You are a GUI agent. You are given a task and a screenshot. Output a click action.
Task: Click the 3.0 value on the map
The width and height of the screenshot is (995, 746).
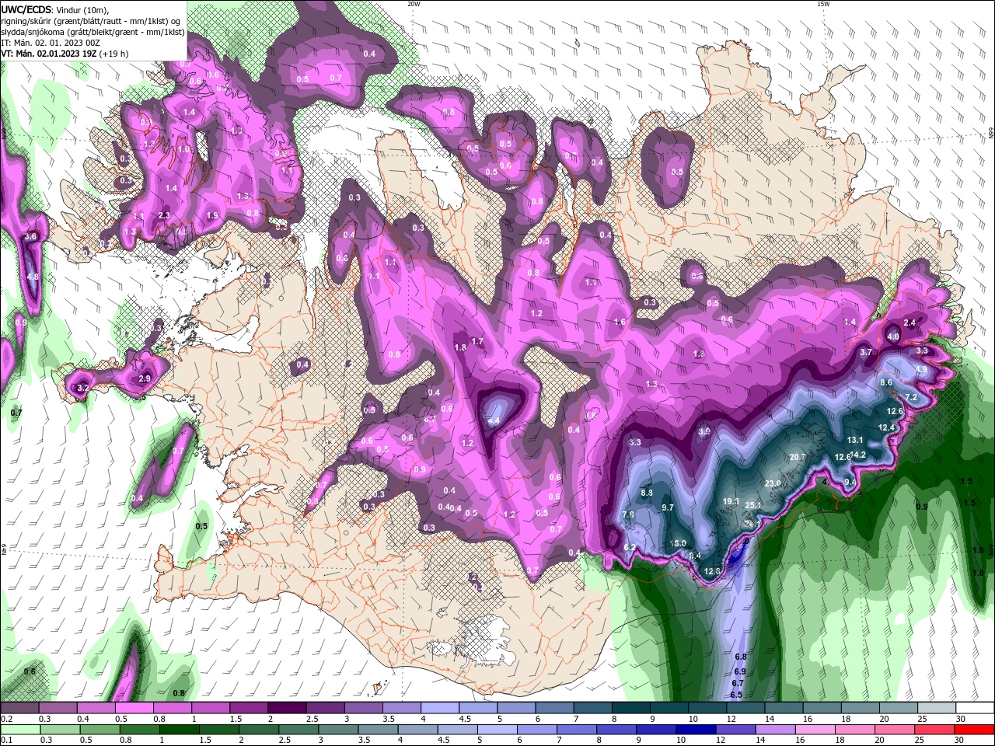click(x=704, y=431)
